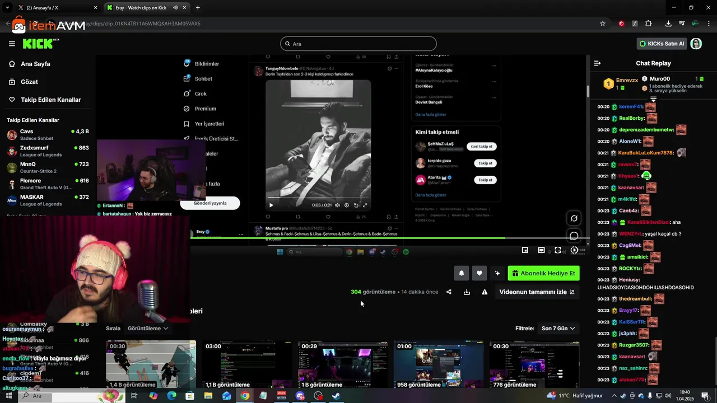717x403 pixels.
Task: Open the 1,1 B görüntüleme clip thumbnail
Action: pos(246,364)
